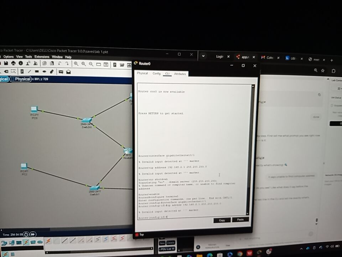Click the browser extensions puzzle icon
The image size is (342, 257).
pyautogui.click(x=333, y=71)
